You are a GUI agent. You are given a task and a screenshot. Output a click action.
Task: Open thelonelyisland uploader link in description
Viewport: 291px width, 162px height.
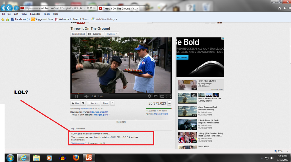(86, 109)
